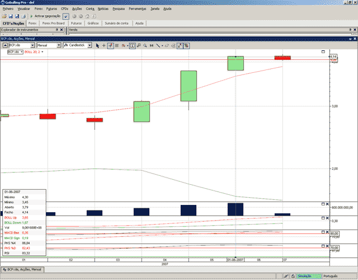Screen dimensions: 358x280
Task: Open the Ajuda menu in the menu bar
Action: pyautogui.click(x=167, y=9)
